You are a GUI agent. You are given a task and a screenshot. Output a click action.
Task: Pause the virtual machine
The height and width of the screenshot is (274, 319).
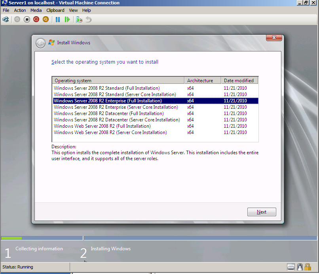[58, 19]
